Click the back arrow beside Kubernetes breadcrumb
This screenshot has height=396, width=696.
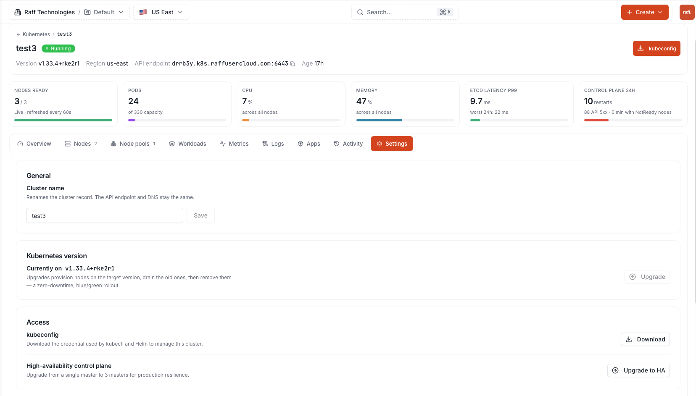tap(18, 34)
